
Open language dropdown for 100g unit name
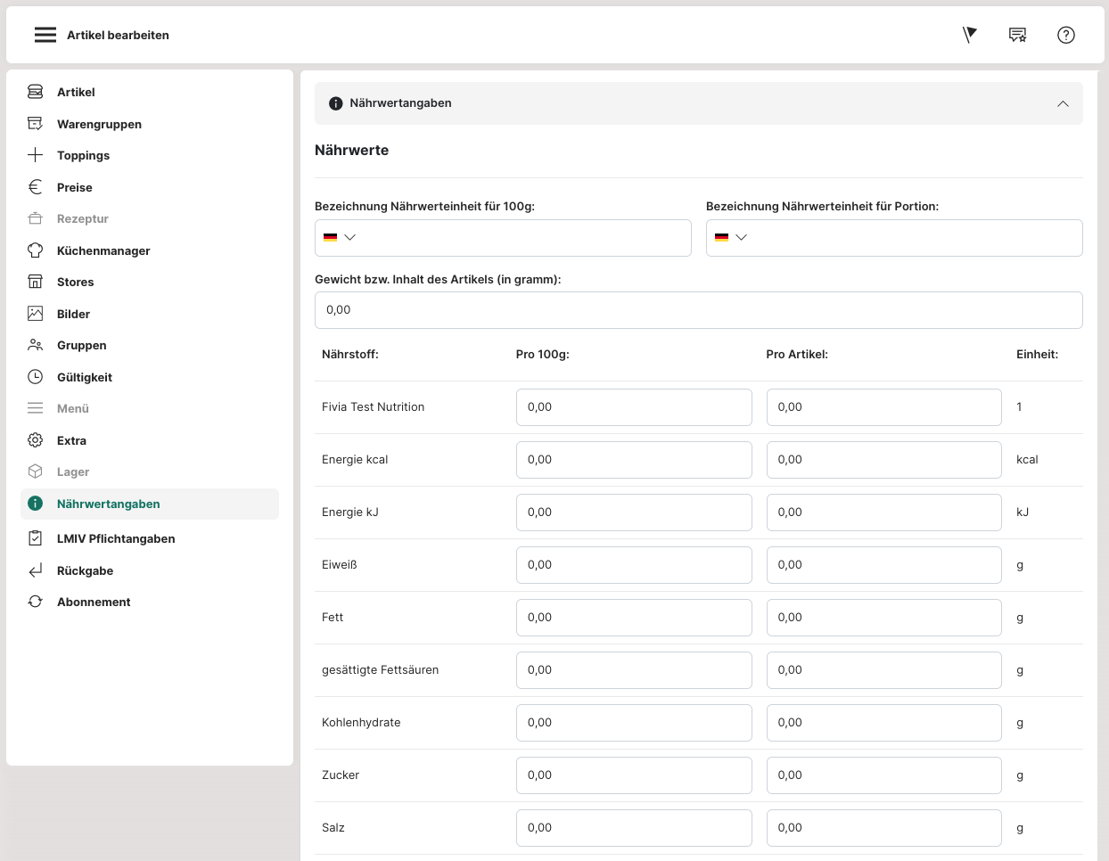pyautogui.click(x=340, y=237)
